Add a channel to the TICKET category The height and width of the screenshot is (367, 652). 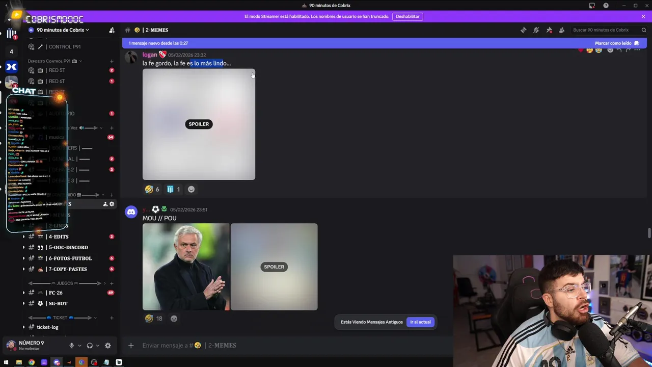(x=112, y=318)
